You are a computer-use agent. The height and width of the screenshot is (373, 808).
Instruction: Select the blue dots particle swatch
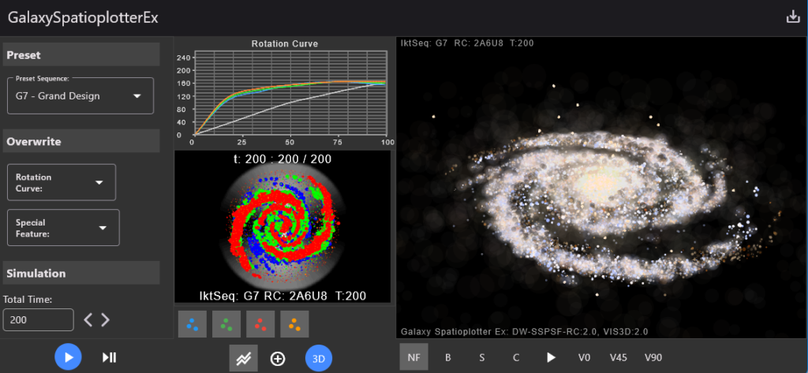point(193,324)
